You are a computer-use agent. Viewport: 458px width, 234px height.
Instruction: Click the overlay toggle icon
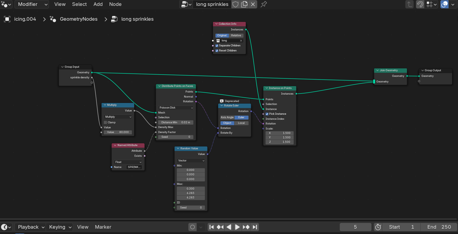[x=444, y=4]
